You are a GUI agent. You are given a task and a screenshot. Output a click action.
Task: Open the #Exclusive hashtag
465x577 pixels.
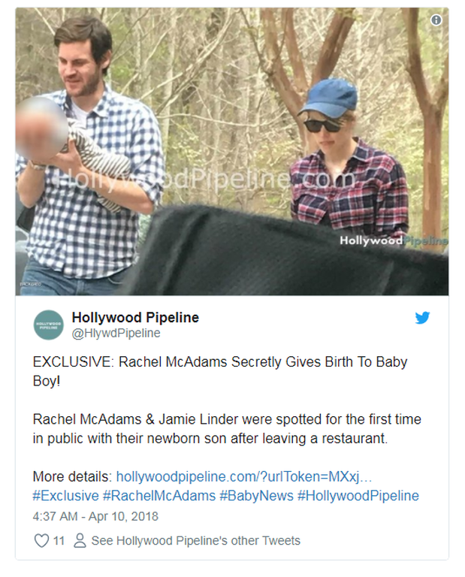[66, 496]
